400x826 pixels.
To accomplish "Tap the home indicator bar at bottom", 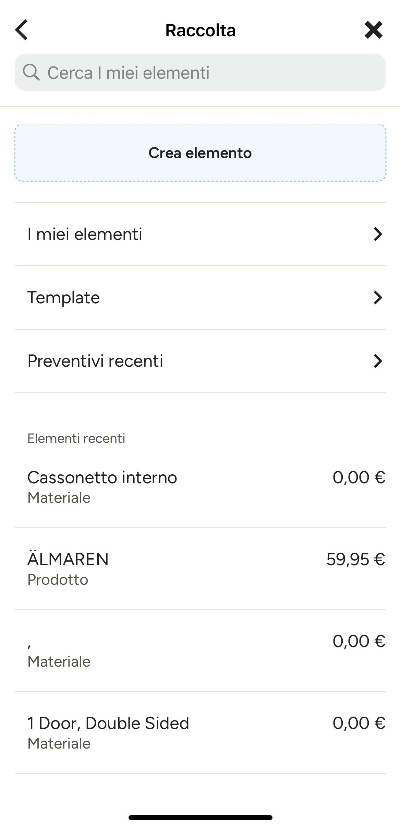I will pyautogui.click(x=200, y=817).
